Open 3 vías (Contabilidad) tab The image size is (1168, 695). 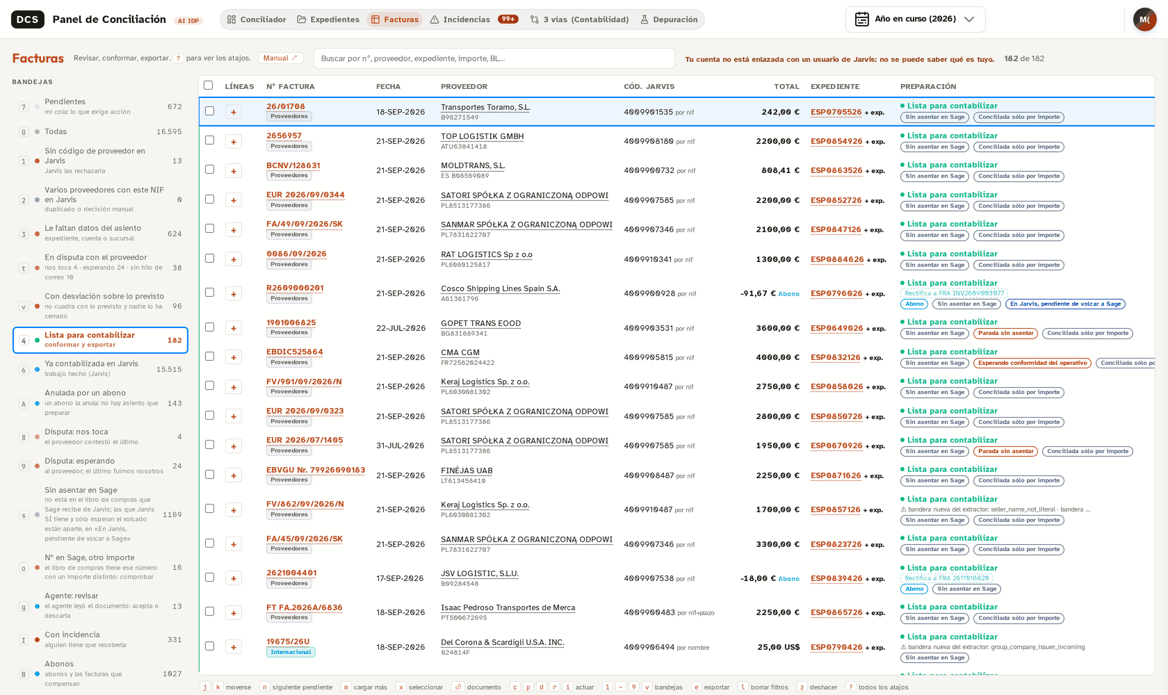[x=579, y=19]
